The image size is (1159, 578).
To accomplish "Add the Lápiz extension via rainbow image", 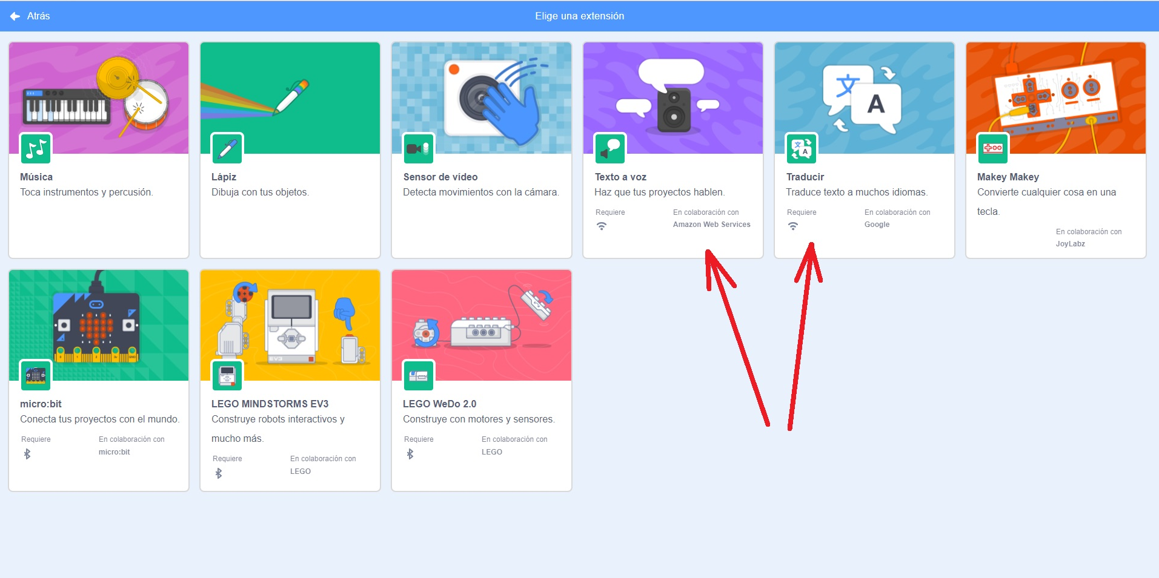I will click(290, 91).
